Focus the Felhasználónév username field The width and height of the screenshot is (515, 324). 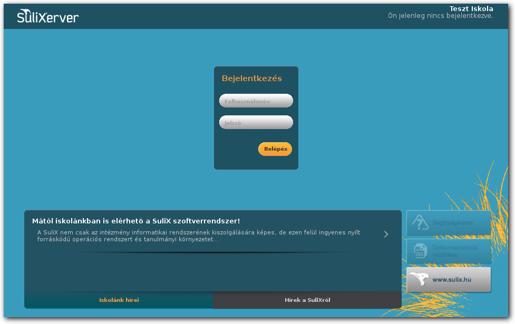[256, 101]
